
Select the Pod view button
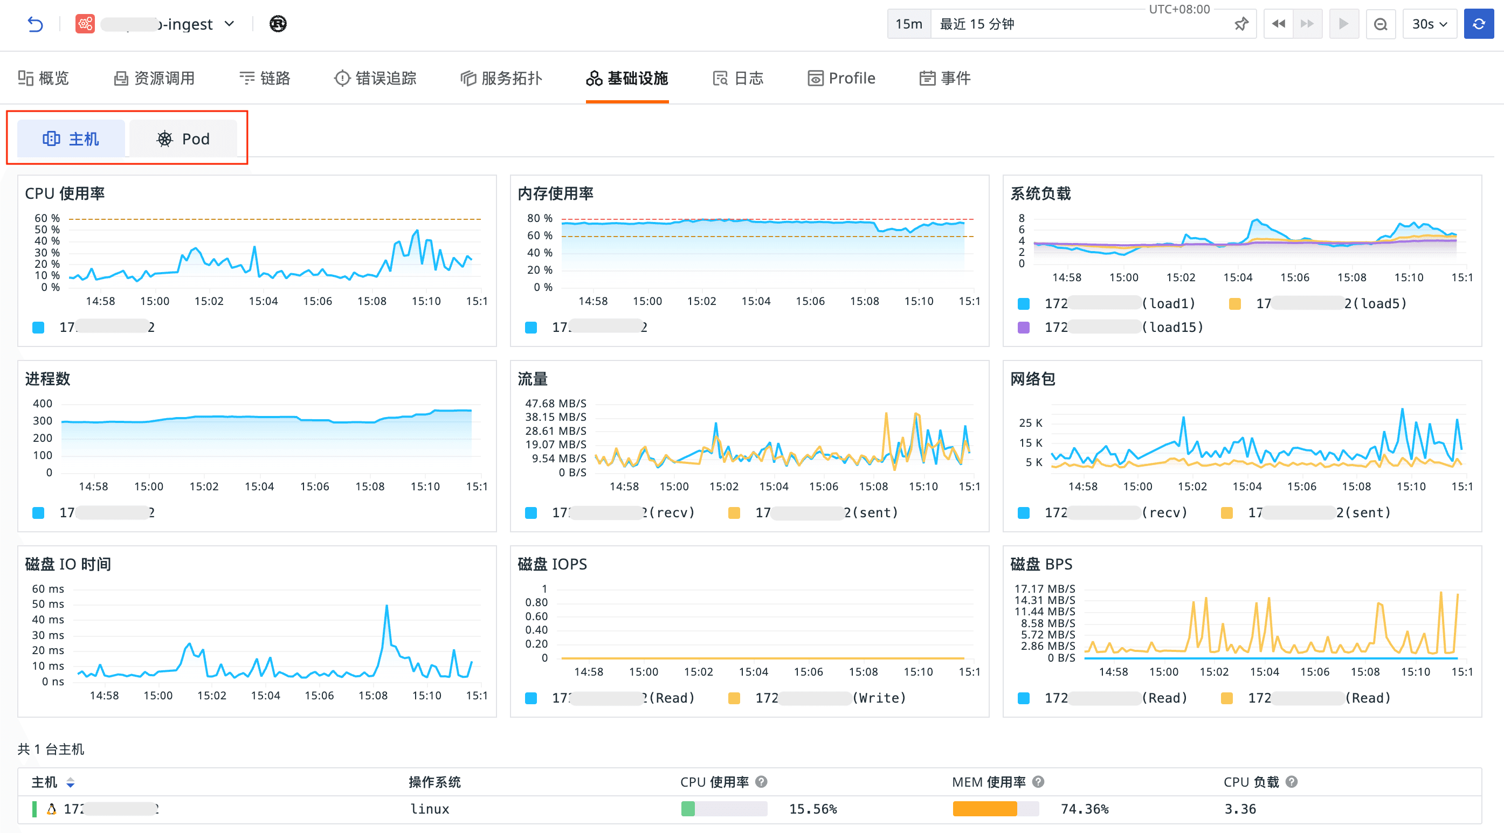pos(183,139)
